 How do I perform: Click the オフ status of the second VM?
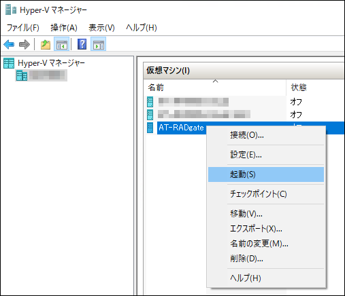(x=296, y=115)
